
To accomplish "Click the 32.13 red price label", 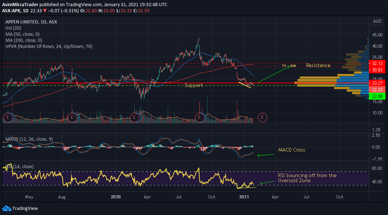I will (x=377, y=63).
